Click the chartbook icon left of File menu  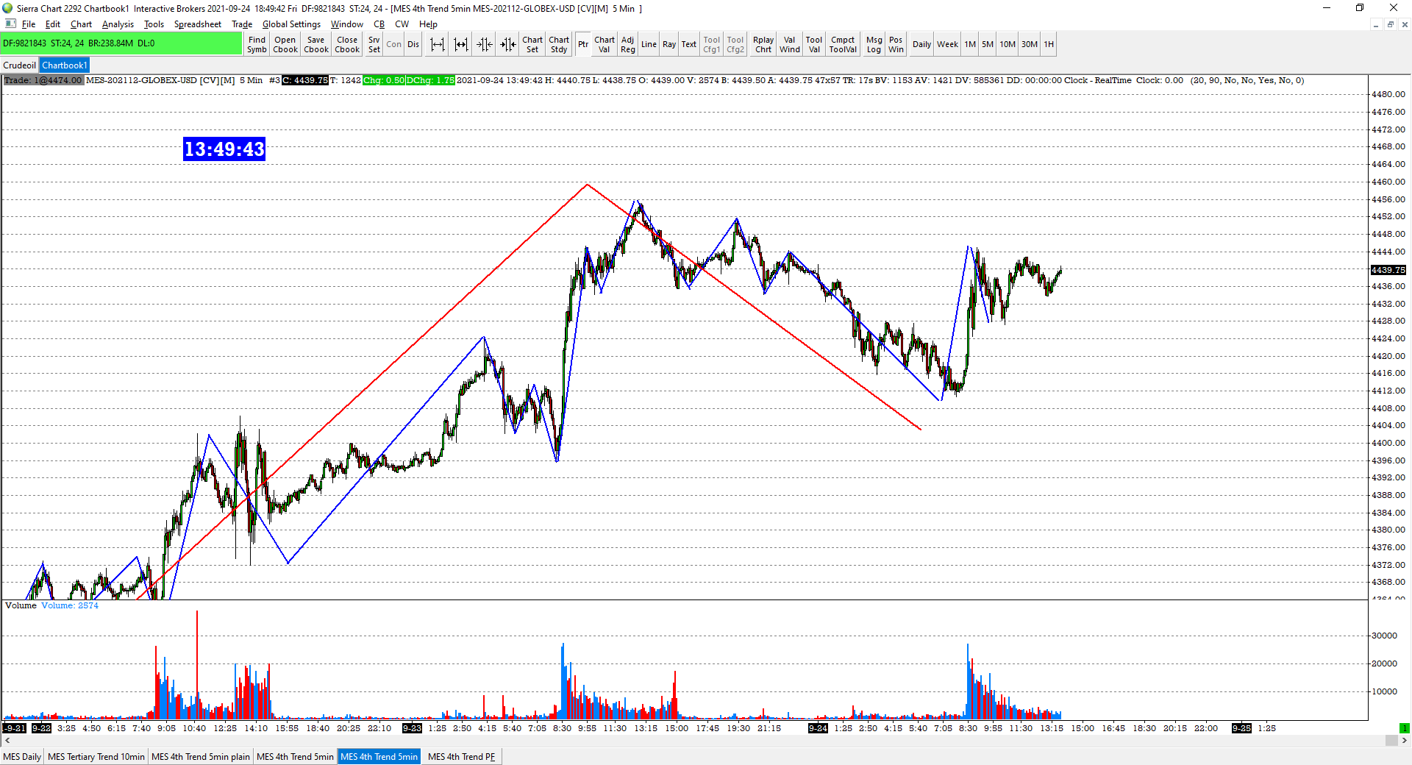(10, 24)
